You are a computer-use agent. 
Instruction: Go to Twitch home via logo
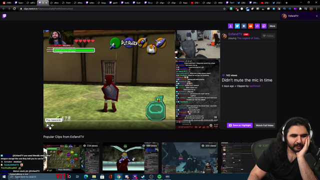(x=4, y=16)
